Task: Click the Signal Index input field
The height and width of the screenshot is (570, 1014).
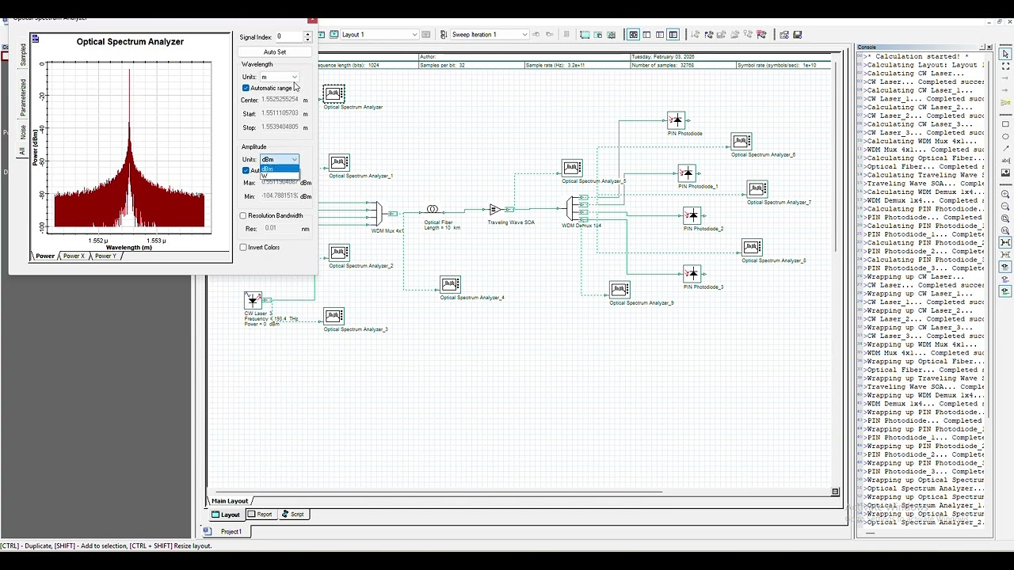Action: (288, 36)
